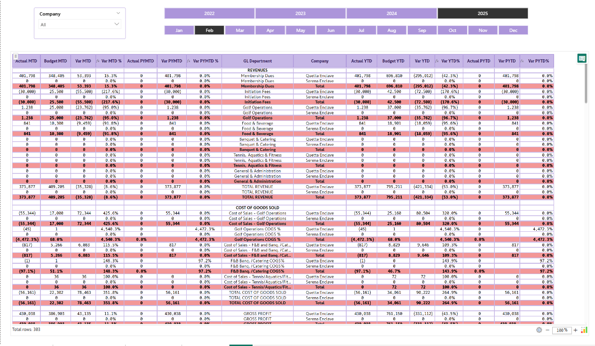The height and width of the screenshot is (346, 595).
Task: Click the fx icon beside Var MTD %
Action: click(98, 61)
